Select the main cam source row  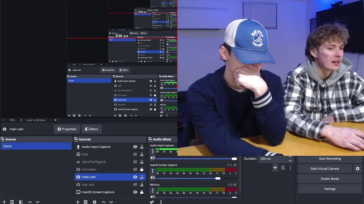pyautogui.click(x=110, y=177)
